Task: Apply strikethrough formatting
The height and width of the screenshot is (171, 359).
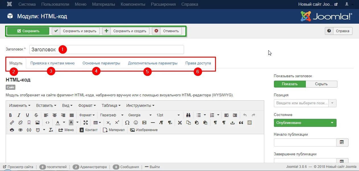Action: [x=36, y=115]
